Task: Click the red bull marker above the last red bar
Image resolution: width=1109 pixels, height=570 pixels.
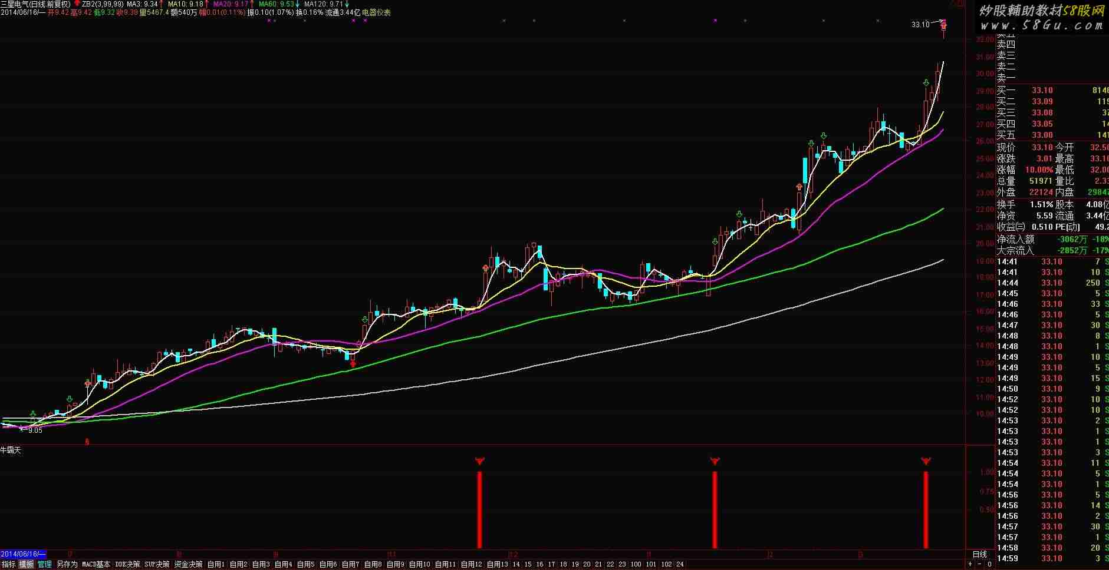Action: click(926, 460)
